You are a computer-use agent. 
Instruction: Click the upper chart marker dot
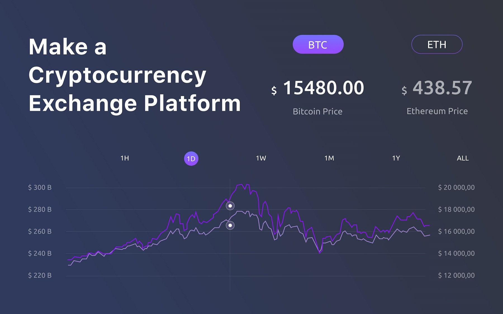pyautogui.click(x=230, y=206)
